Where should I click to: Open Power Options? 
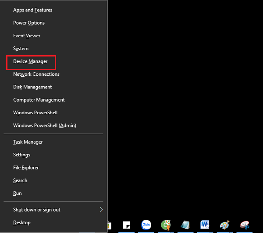[29, 23]
